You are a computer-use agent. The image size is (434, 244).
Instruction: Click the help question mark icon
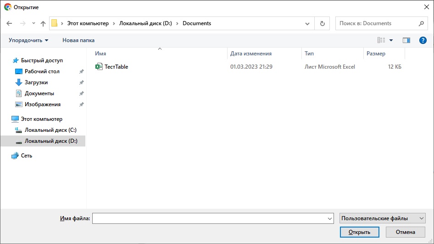(423, 40)
